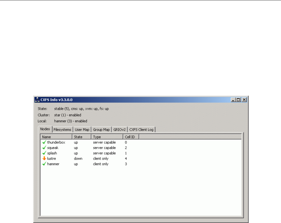The image size is (281, 223).
Task: Click the green checkmark icon beside thunderbox
Action: coord(44,142)
